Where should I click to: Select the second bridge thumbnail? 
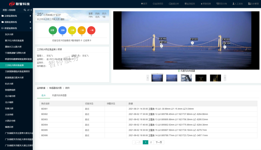[172, 78]
